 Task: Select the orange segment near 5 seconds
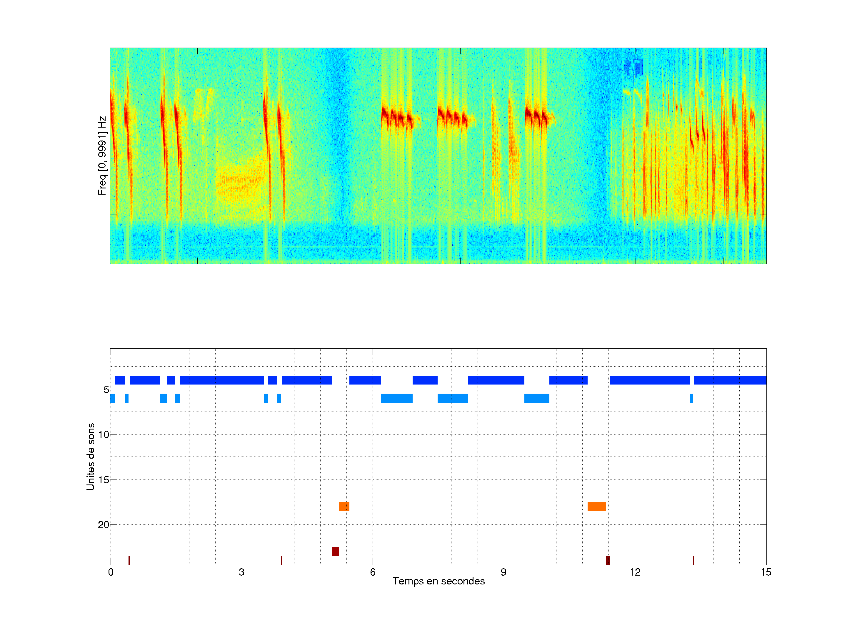pyautogui.click(x=344, y=507)
